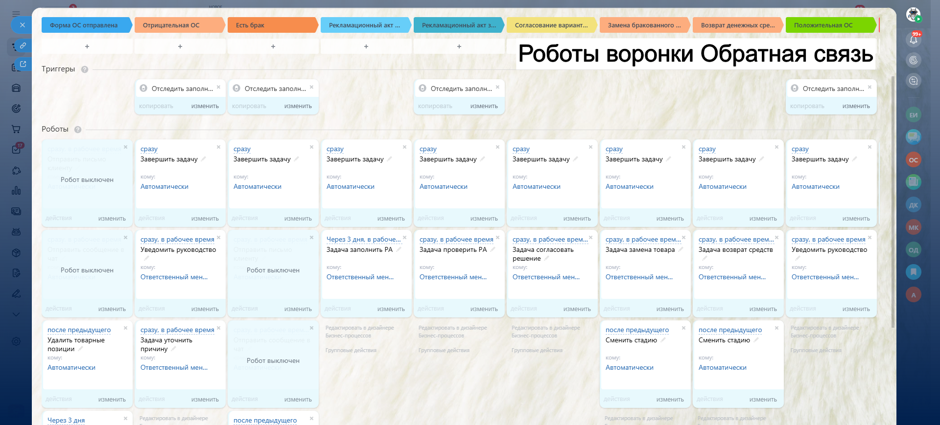Select the 'Положительная ОС' stage
This screenshot has height=425, width=940.
(x=831, y=25)
